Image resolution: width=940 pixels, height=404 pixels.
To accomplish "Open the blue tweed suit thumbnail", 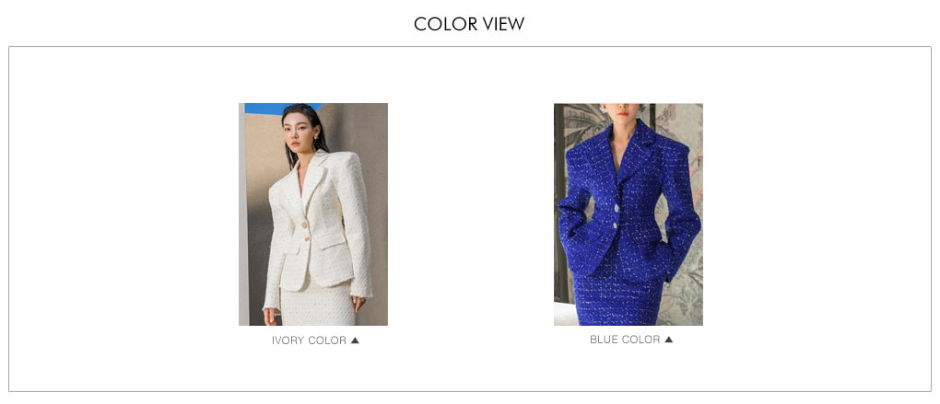I will pyautogui.click(x=629, y=214).
